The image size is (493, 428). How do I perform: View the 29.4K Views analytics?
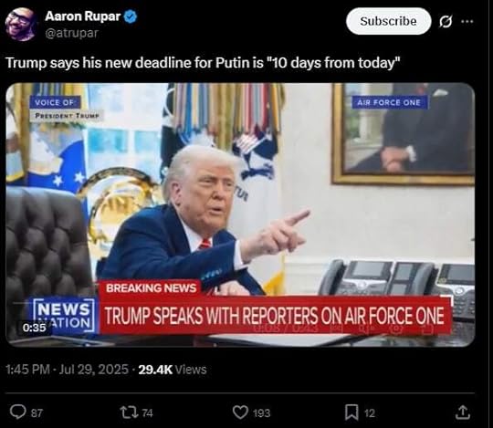click(173, 370)
